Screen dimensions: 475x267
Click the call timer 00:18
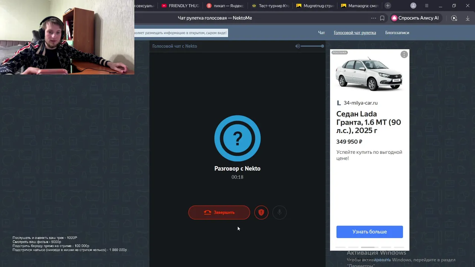pyautogui.click(x=237, y=177)
